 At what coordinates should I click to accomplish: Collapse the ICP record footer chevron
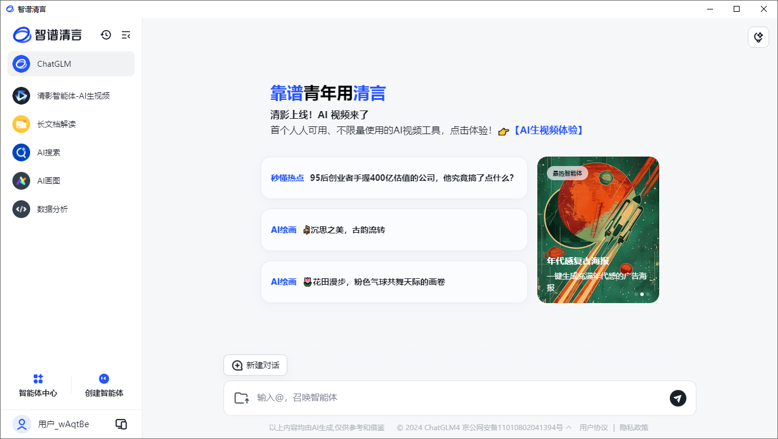point(569,427)
